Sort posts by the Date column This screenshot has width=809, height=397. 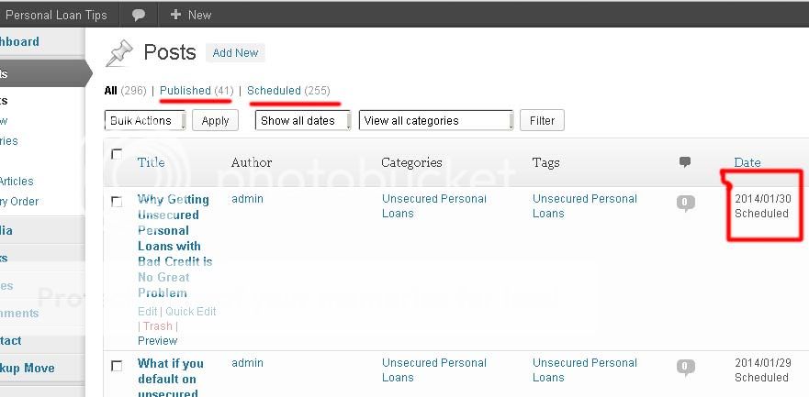(x=747, y=162)
